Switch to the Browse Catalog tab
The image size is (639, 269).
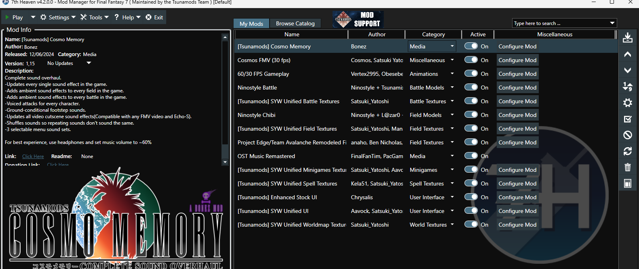295,23
